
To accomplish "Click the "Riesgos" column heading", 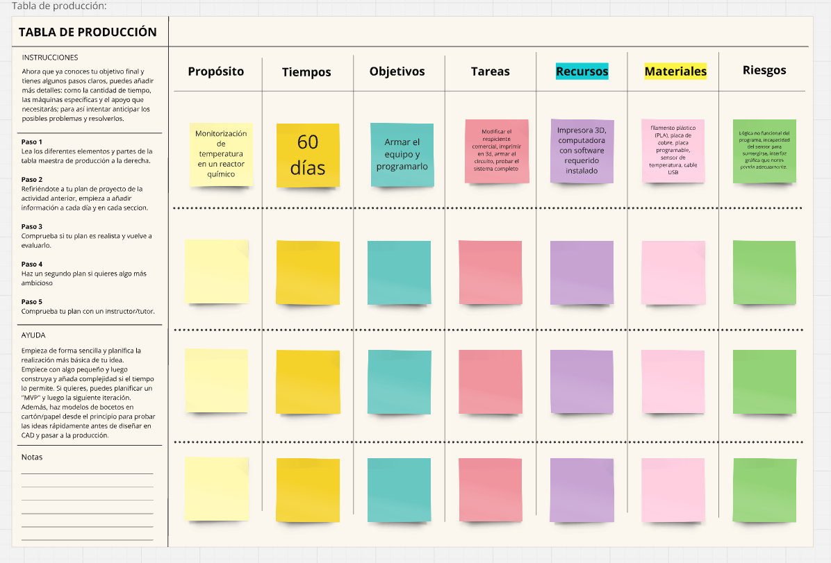I will (764, 70).
